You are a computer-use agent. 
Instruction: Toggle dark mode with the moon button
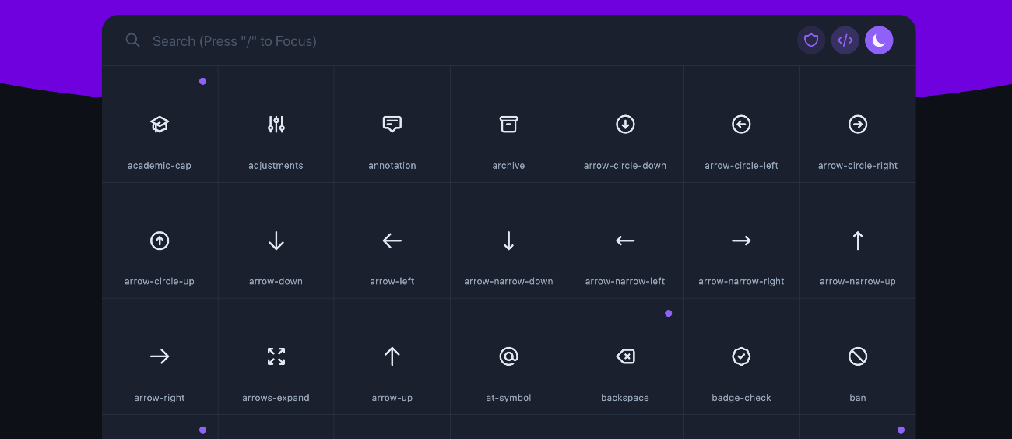pos(879,40)
